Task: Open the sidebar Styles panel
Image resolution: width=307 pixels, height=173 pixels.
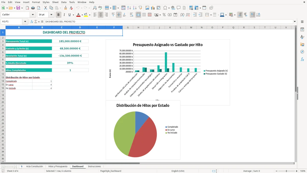Action: pos(302,37)
